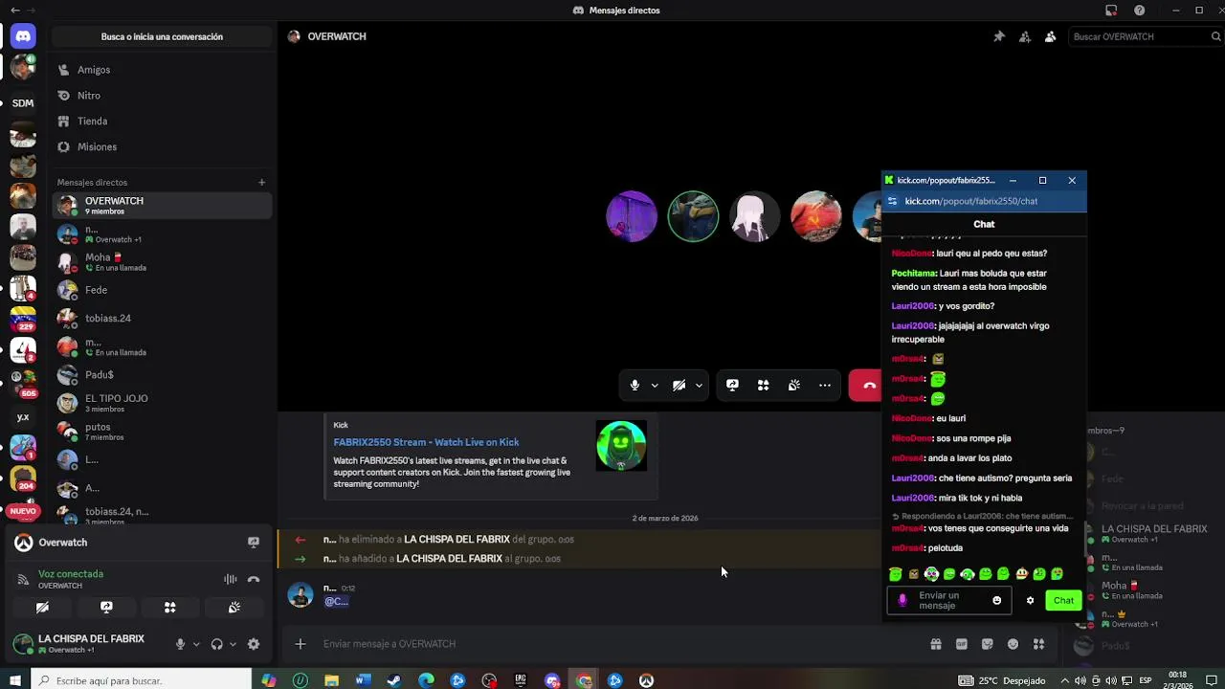This screenshot has width=1225, height=689.
Task: Start an activity from call controls
Action: (763, 385)
